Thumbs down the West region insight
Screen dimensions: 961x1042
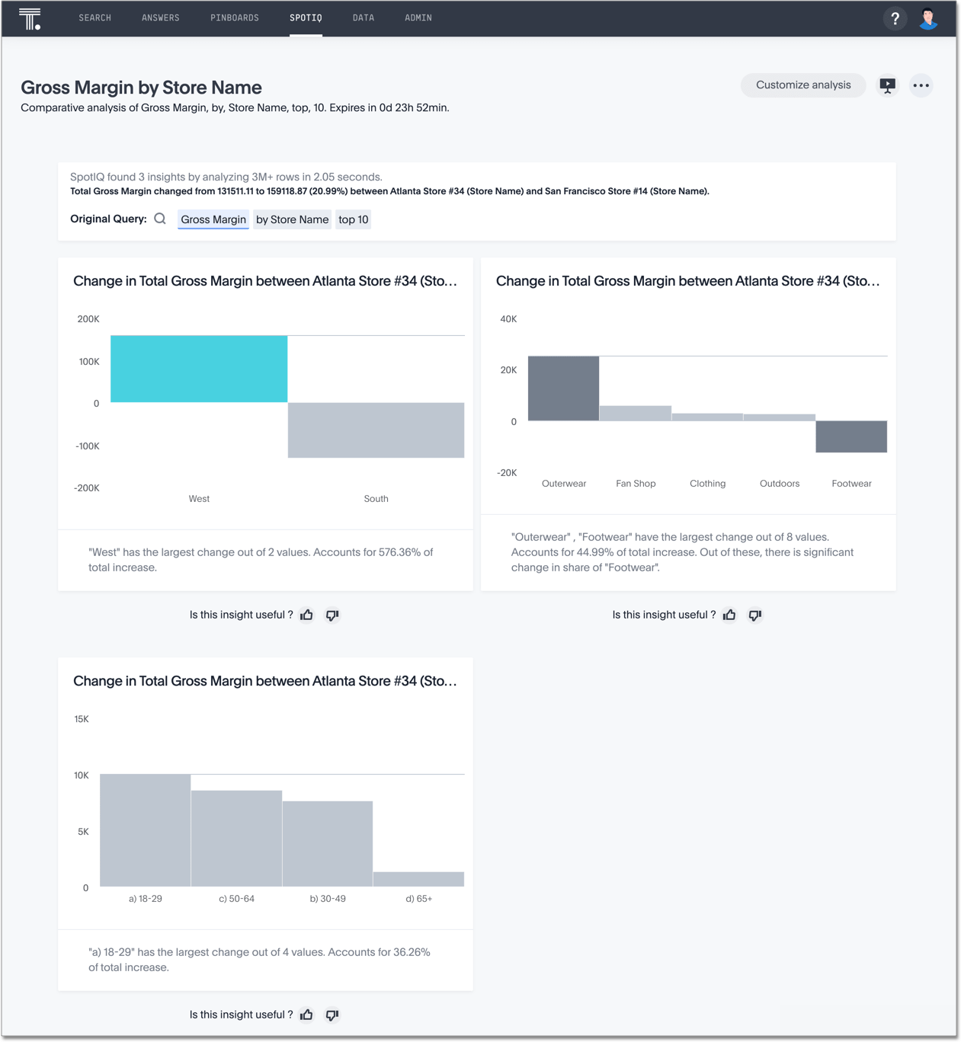pos(332,615)
